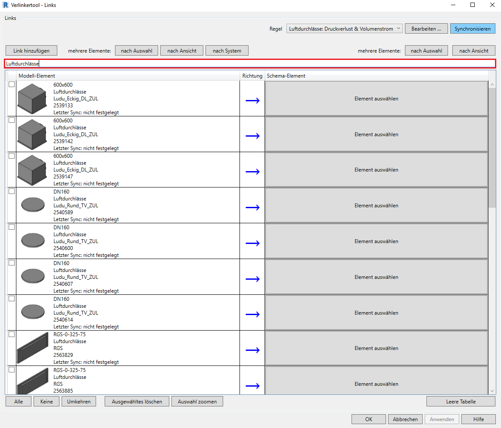Select the round DN160 thumbnail for 2540600
501x428 pixels.
point(33,241)
